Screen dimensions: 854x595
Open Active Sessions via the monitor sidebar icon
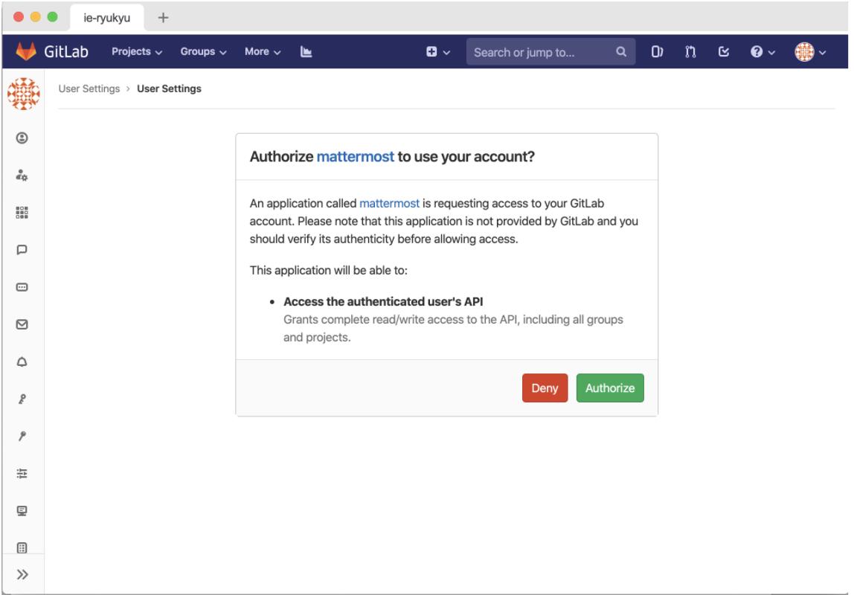[22, 511]
